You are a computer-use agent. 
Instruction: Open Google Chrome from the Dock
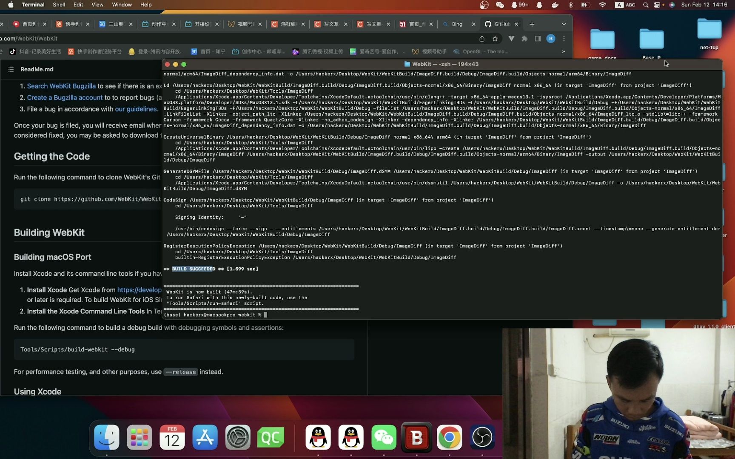tap(449, 437)
